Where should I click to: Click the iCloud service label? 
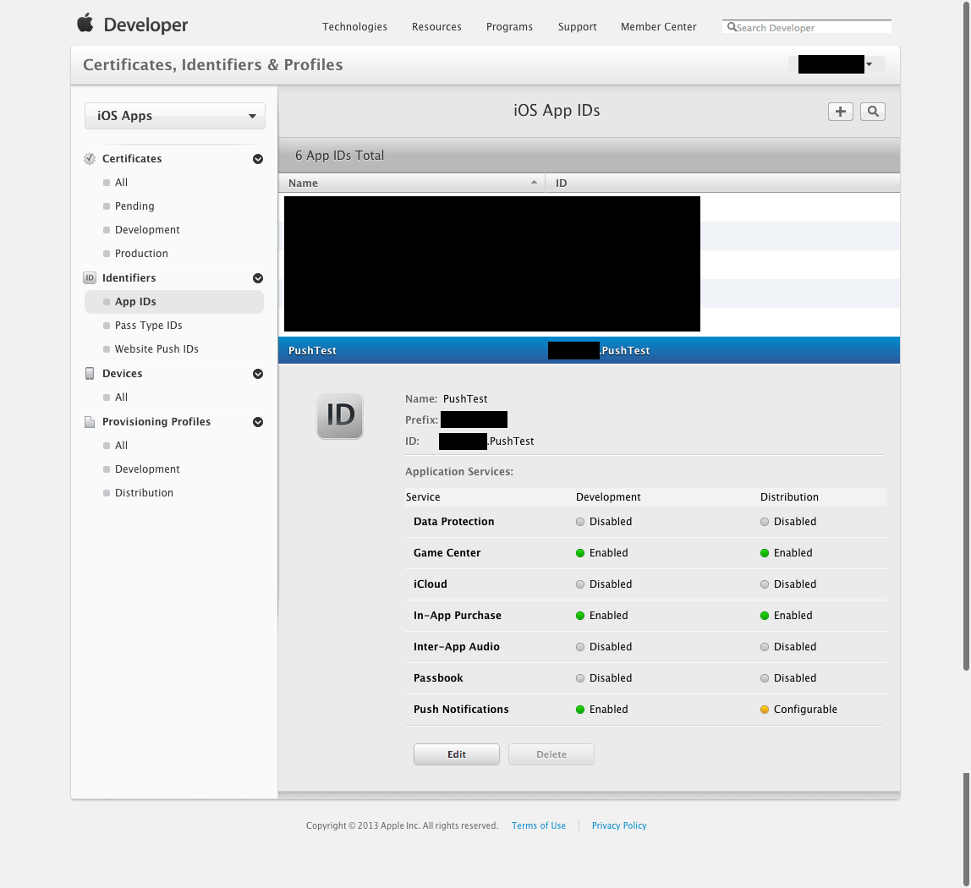pos(431,584)
